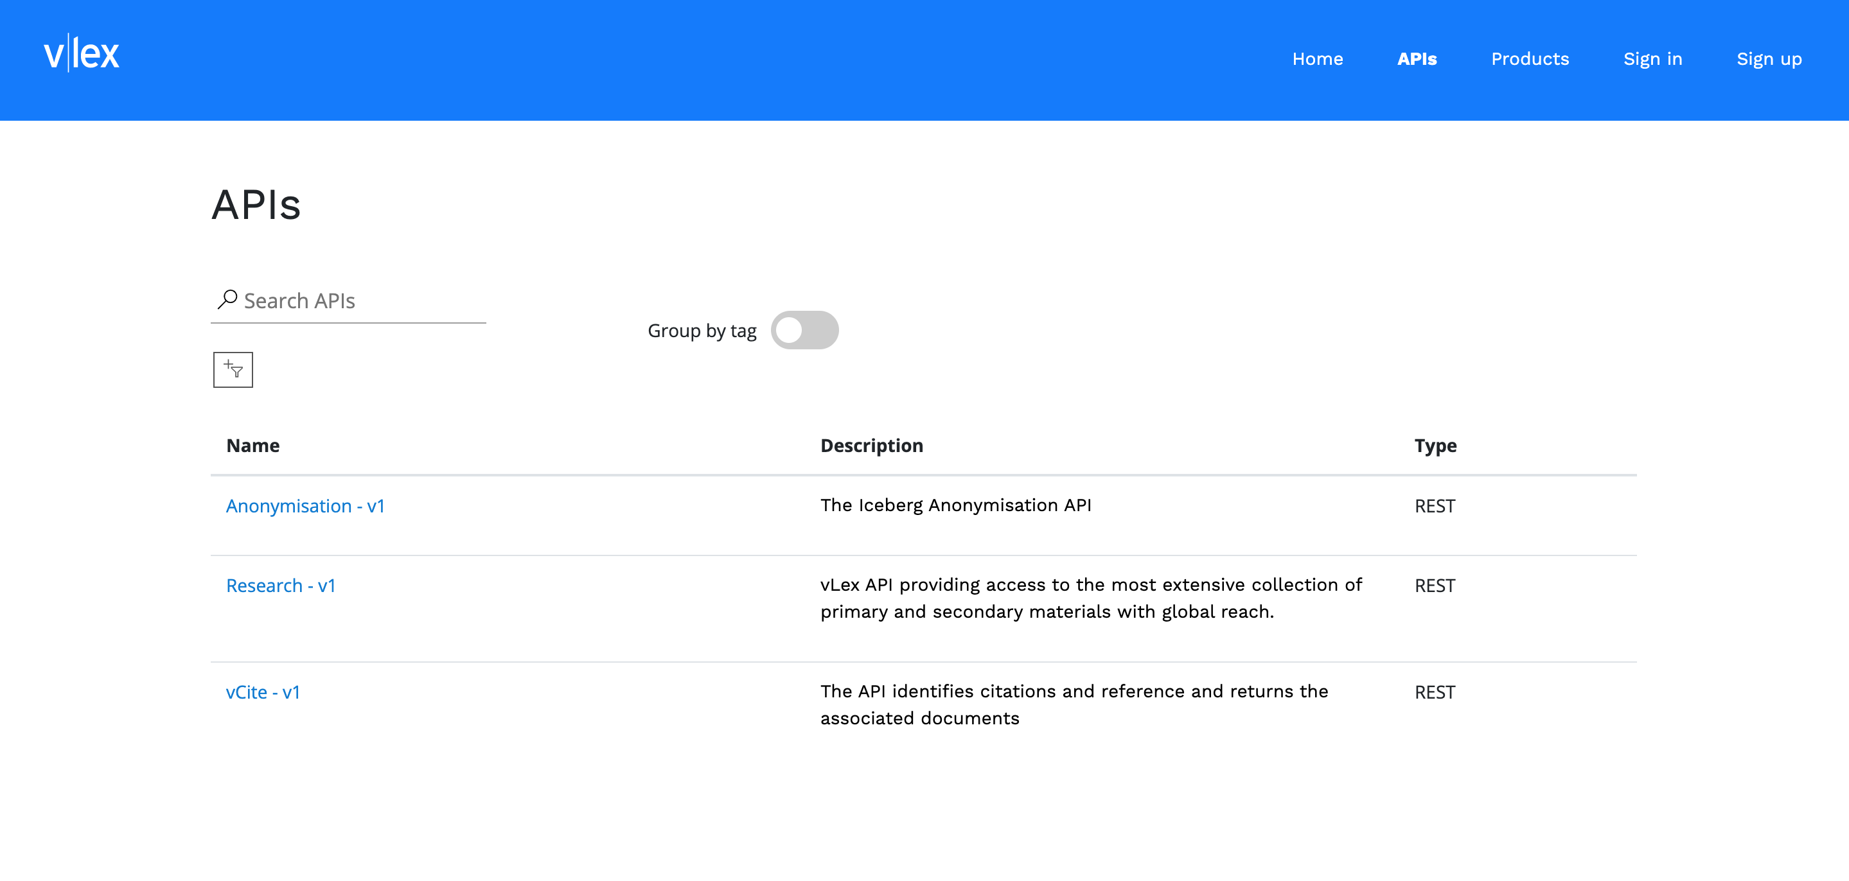Click REST type in Research row

[x=1434, y=586]
